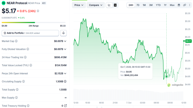193x108 pixels.
Task: Select the 24H time range
Action: pyautogui.click(x=131, y=5)
